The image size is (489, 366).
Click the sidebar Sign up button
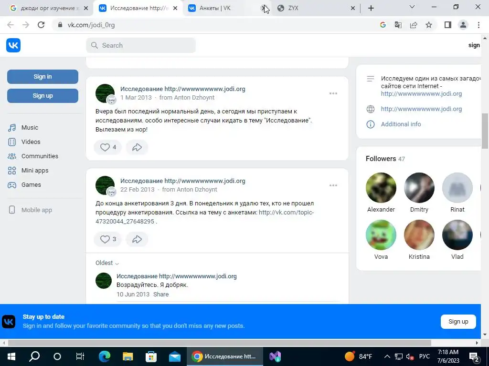click(x=43, y=95)
